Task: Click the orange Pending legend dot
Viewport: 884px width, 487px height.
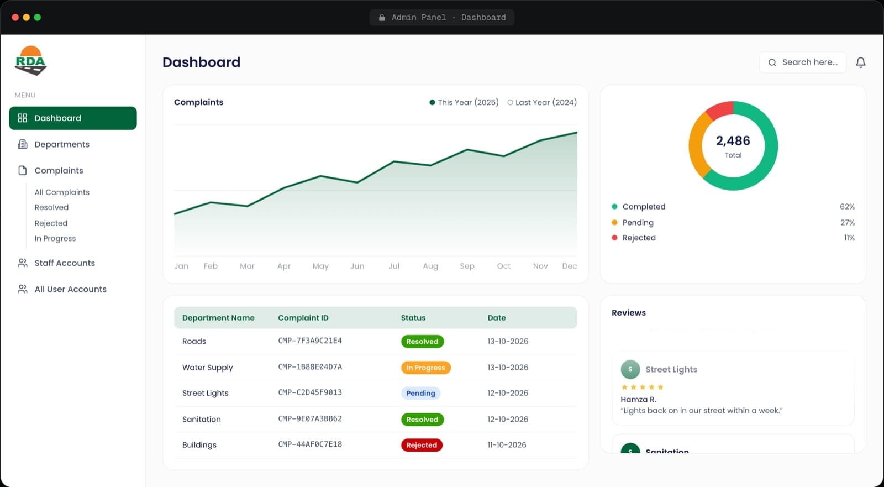Action: click(614, 222)
